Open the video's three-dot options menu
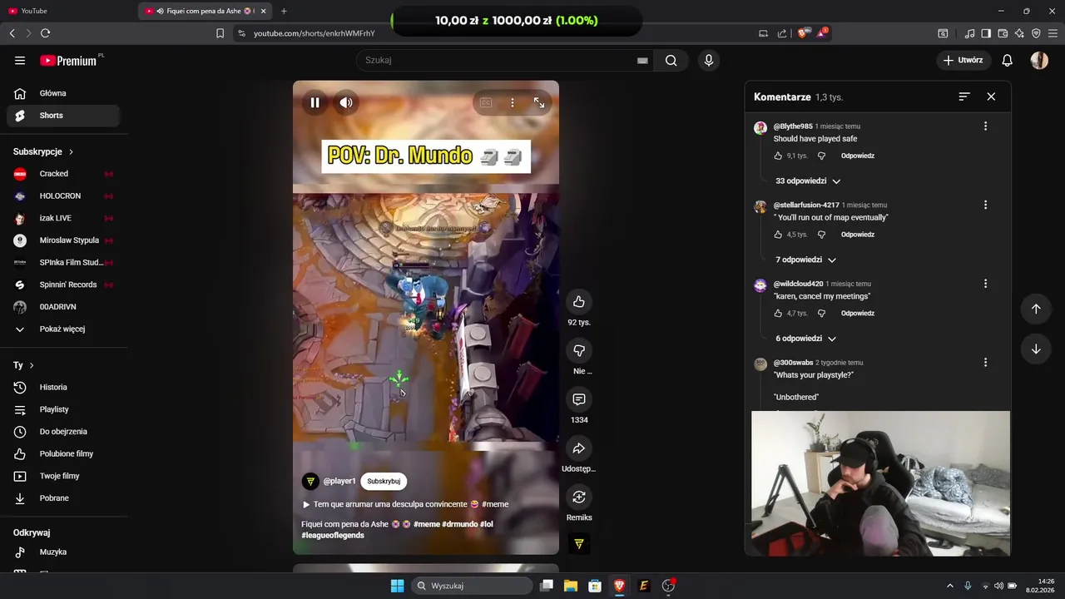Viewport: 1065px width, 599px height. pos(513,102)
